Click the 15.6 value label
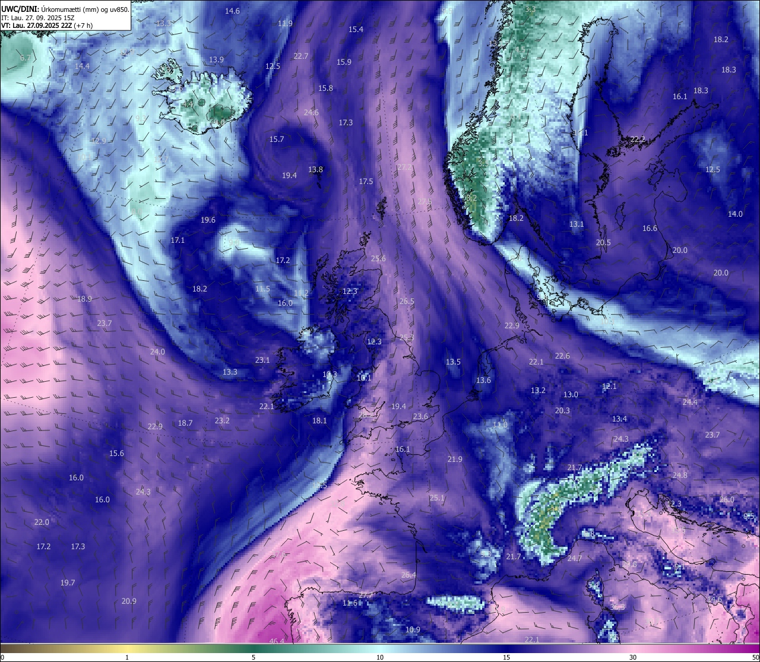This screenshot has height=662, width=760. [116, 454]
